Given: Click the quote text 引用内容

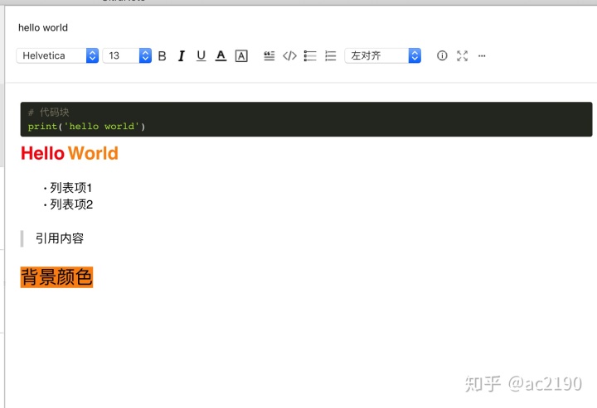Looking at the screenshot, I should [60, 238].
